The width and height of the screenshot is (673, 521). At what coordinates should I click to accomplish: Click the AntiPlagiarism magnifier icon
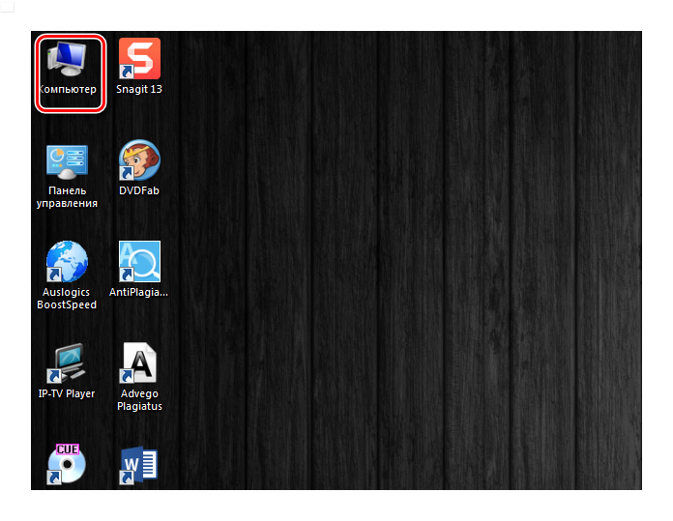point(139,261)
